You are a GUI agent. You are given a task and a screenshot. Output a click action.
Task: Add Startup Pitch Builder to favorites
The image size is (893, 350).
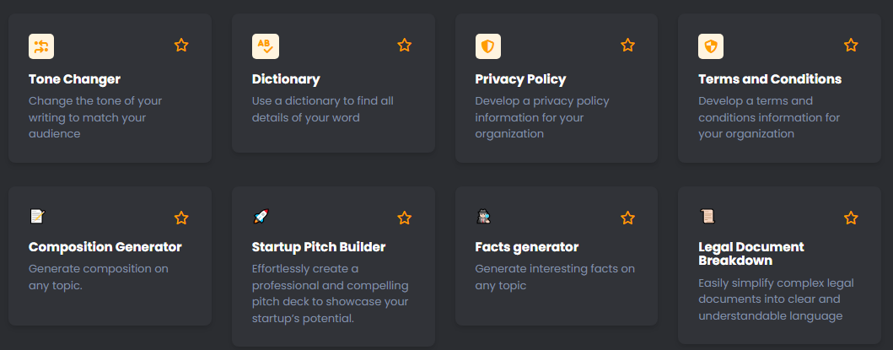tap(405, 218)
